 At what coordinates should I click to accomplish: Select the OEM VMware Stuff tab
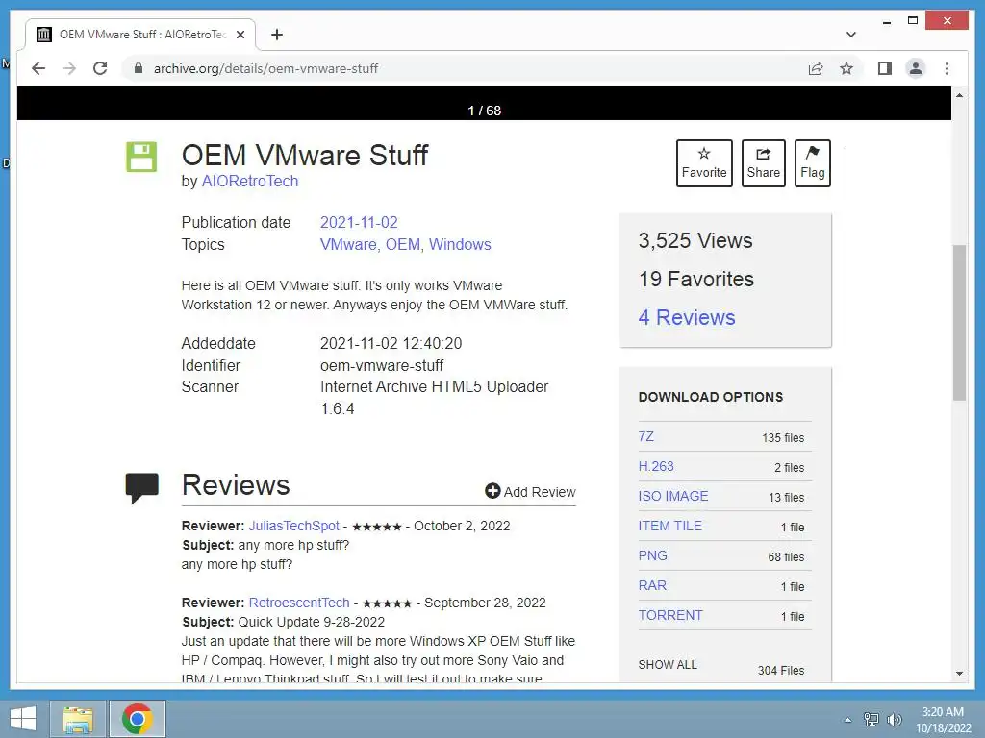tap(140, 35)
